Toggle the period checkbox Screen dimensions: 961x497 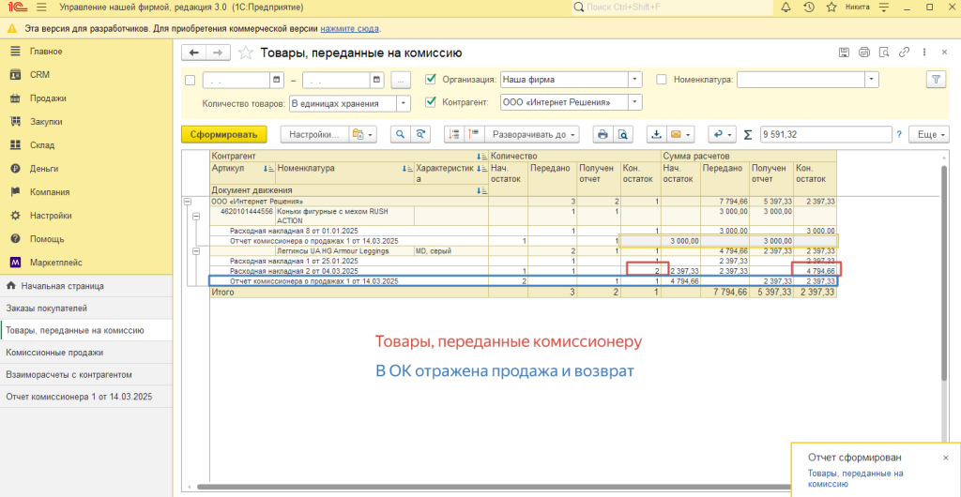[x=190, y=81]
